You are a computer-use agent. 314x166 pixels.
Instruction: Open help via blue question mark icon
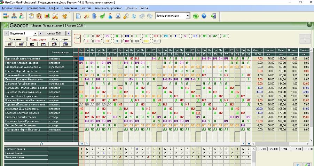pos(204,16)
